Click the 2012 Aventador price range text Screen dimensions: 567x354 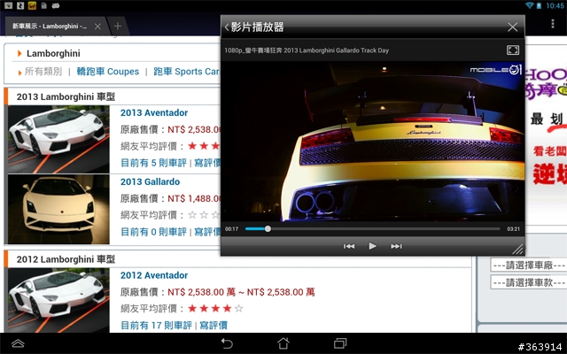coord(241,292)
